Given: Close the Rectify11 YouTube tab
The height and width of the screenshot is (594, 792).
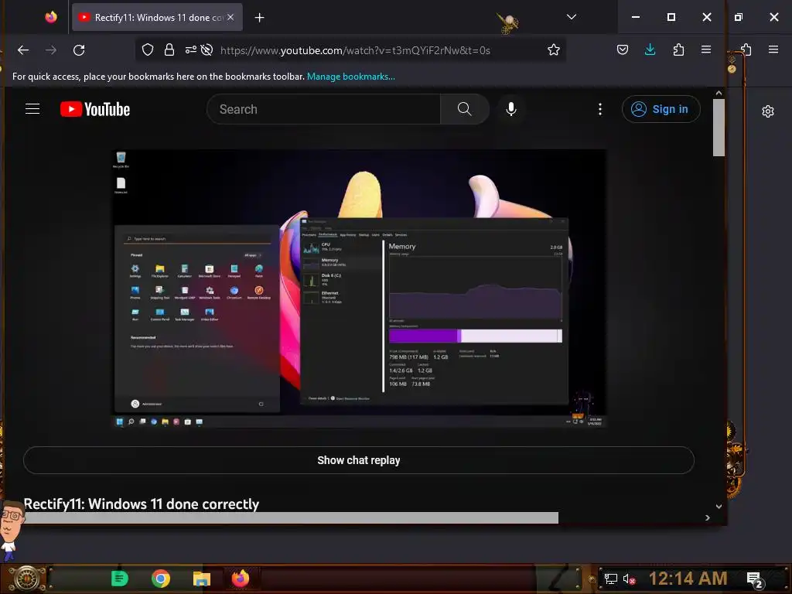Looking at the screenshot, I should click(x=230, y=17).
